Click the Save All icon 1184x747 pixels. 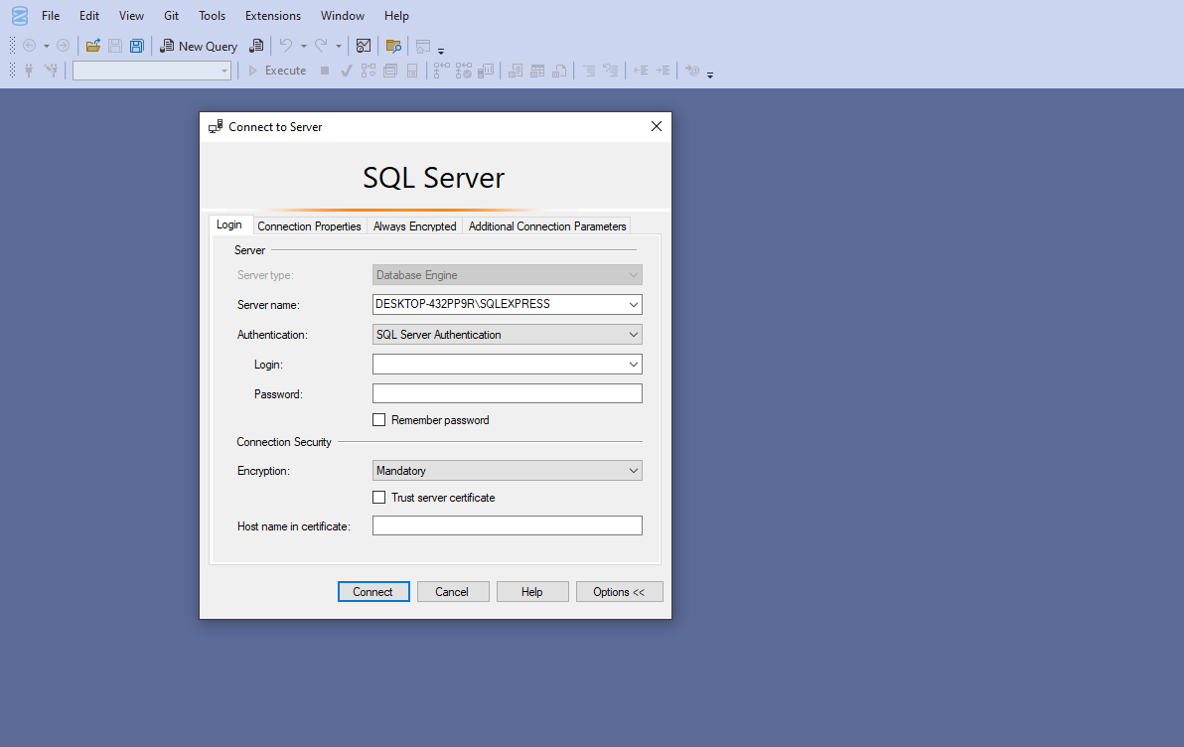[x=136, y=46]
